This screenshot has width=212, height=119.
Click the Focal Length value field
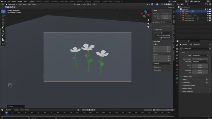(200, 59)
